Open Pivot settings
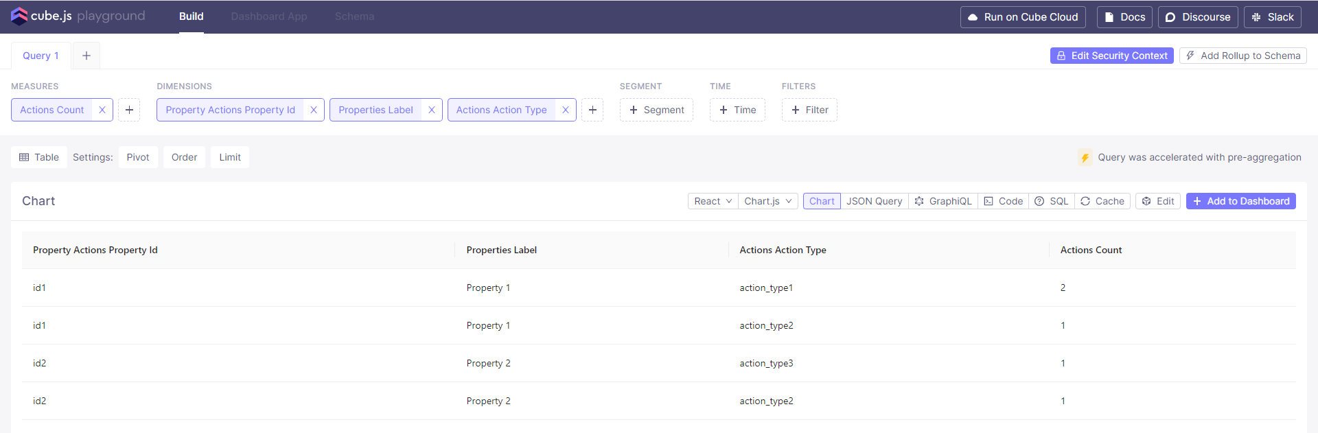The image size is (1318, 433). tap(138, 157)
